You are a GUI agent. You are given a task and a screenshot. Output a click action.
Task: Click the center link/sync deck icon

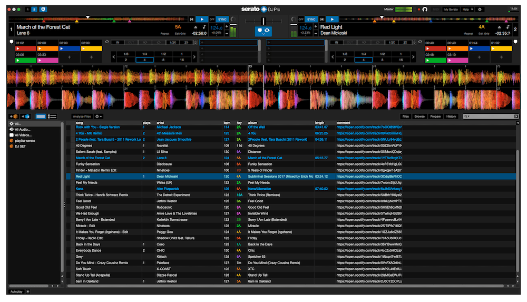263,31
